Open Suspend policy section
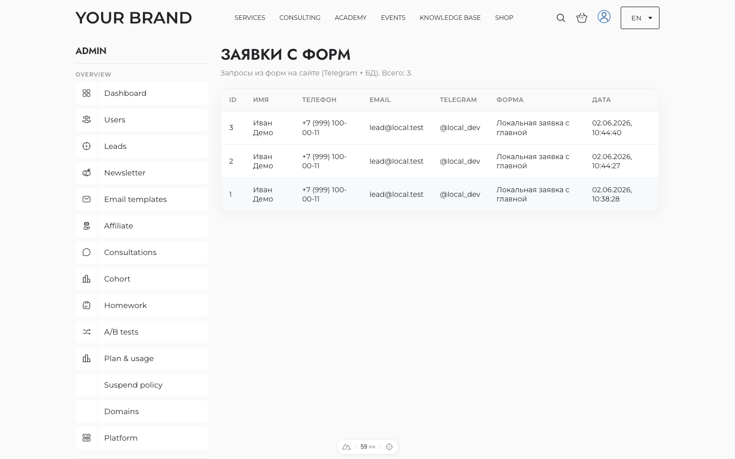735x459 pixels. (142, 385)
